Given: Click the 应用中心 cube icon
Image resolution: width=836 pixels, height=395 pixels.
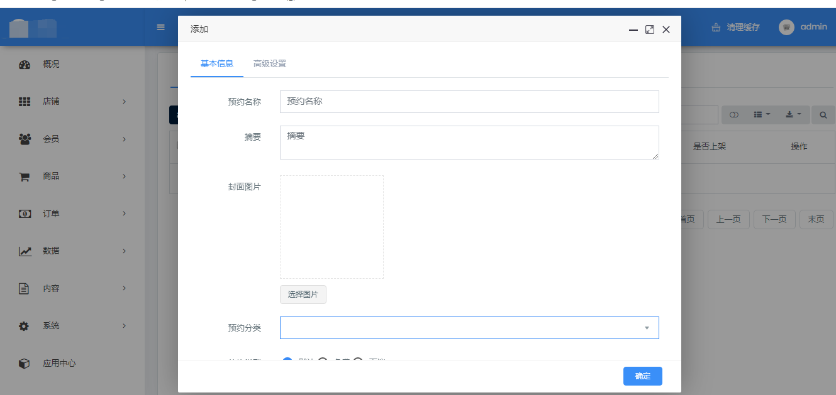Looking at the screenshot, I should click(25, 364).
